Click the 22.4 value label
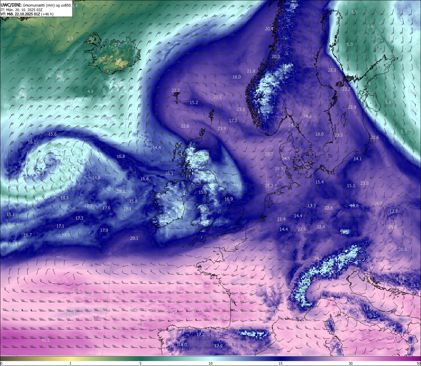The image size is (421, 366). click(321, 227)
